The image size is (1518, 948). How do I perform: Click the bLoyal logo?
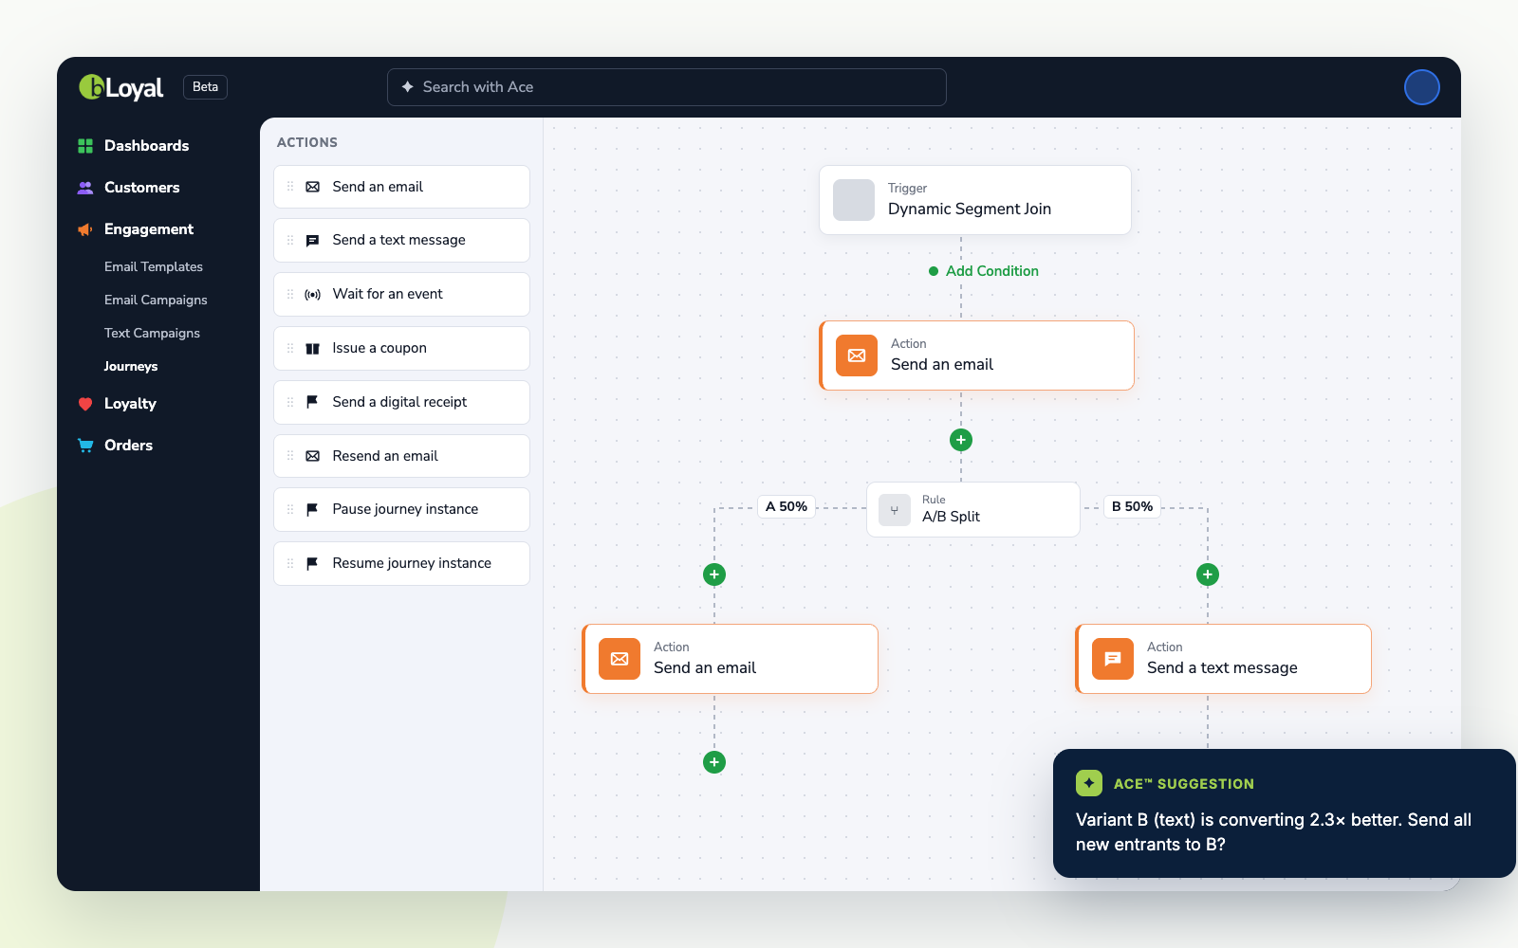(x=121, y=87)
